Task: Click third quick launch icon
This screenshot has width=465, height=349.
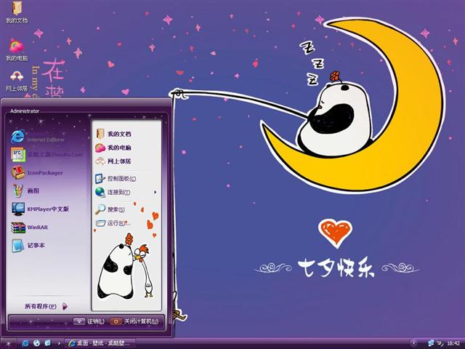Action: [x=48, y=343]
